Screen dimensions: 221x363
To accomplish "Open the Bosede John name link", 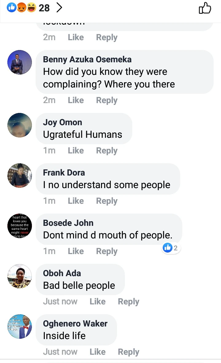I will point(68,223).
